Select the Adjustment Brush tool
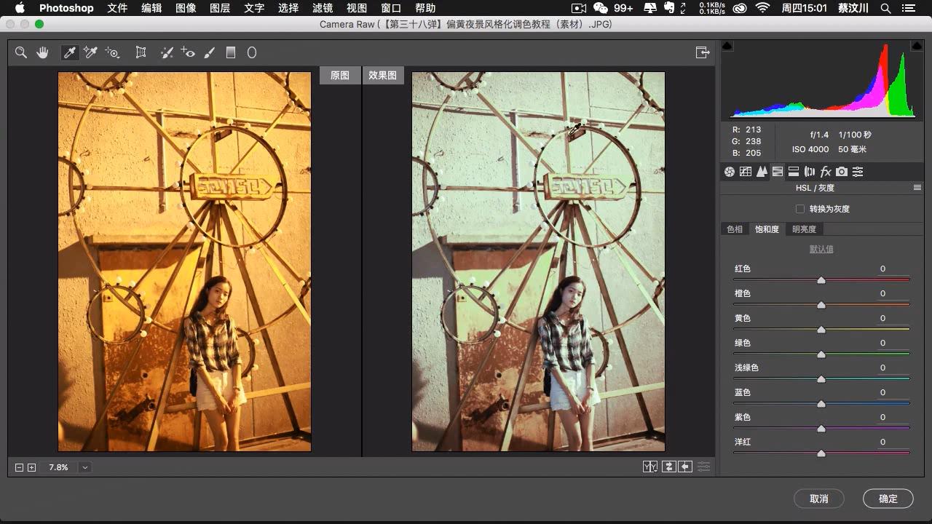The image size is (932, 524). pyautogui.click(x=210, y=52)
